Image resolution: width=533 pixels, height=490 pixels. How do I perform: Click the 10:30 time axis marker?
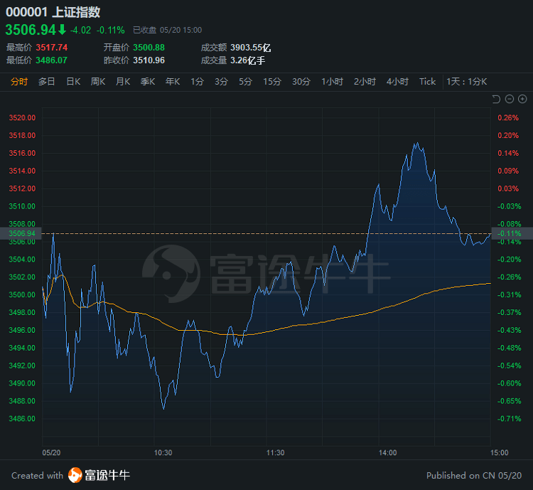[x=163, y=452]
